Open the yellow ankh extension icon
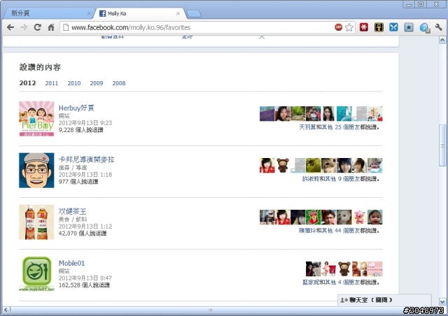Screen dimensions: 448x316 click(x=379, y=27)
